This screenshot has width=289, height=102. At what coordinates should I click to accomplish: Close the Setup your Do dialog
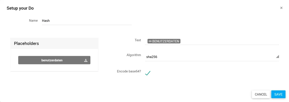(x=281, y=8)
